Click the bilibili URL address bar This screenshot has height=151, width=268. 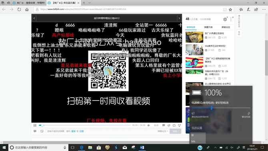128,10
